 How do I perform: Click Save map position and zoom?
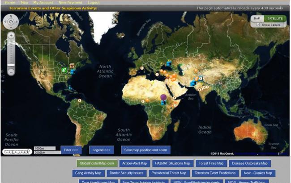coord(145,150)
